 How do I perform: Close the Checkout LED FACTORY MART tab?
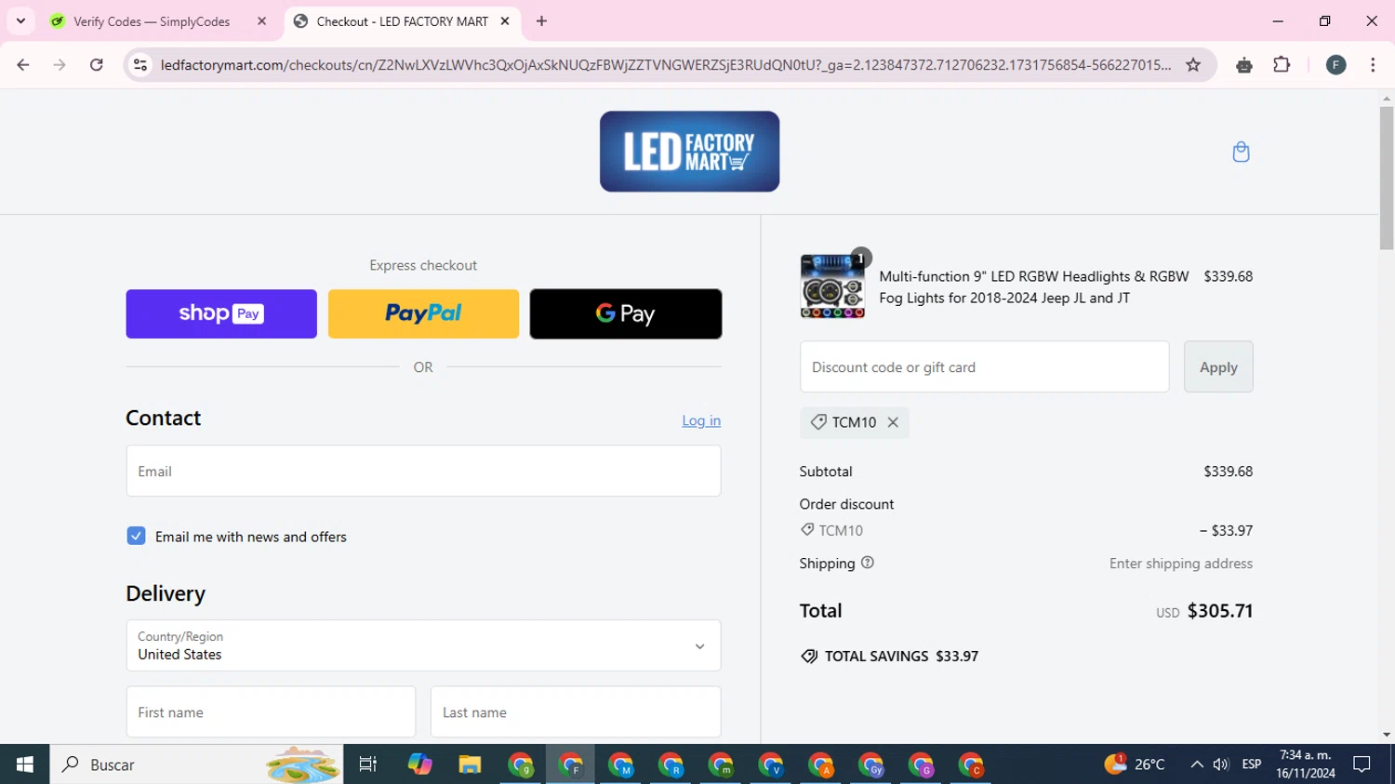click(505, 21)
